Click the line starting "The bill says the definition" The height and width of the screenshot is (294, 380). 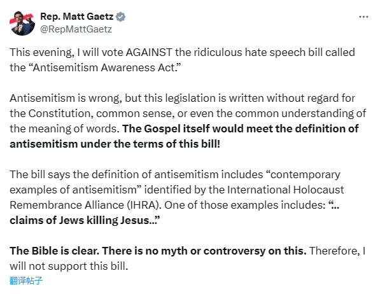point(175,174)
